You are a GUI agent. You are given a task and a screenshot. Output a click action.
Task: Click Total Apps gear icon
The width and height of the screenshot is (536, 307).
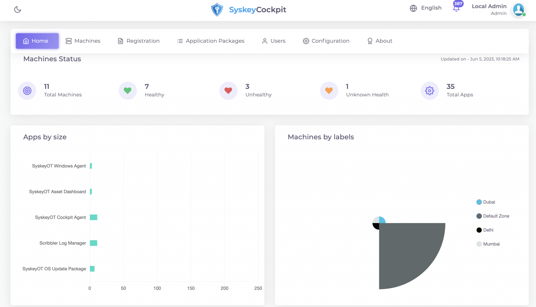point(430,91)
